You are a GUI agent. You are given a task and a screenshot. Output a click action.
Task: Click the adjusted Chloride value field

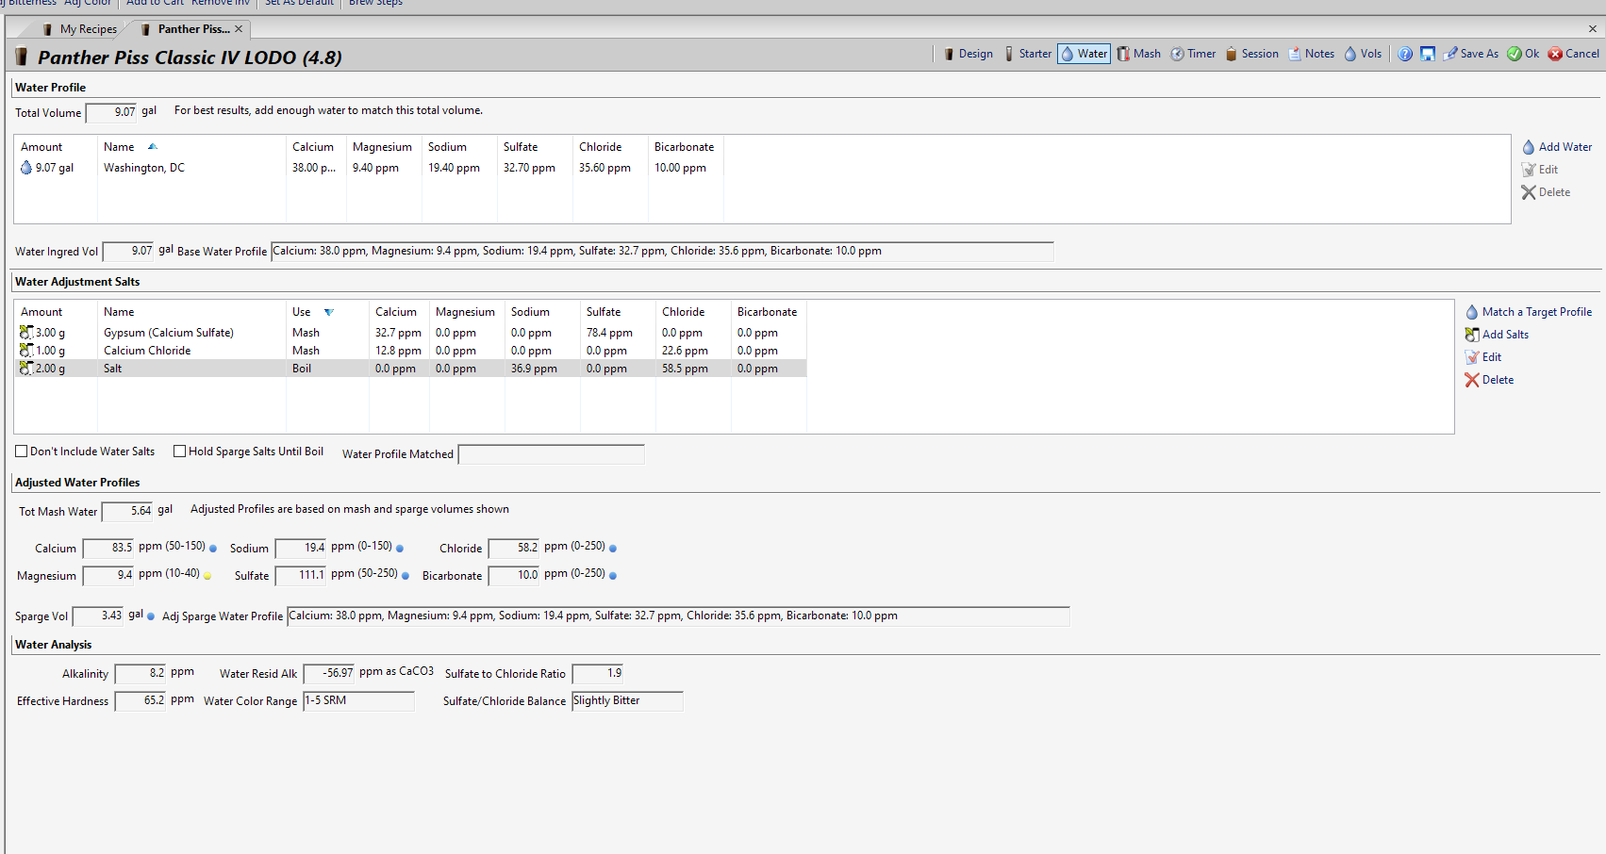coord(515,549)
